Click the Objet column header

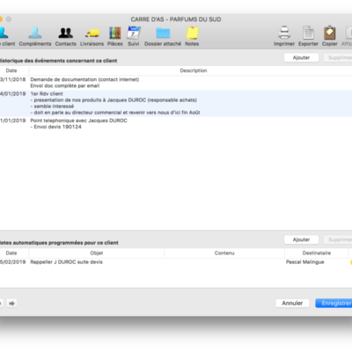(97, 253)
